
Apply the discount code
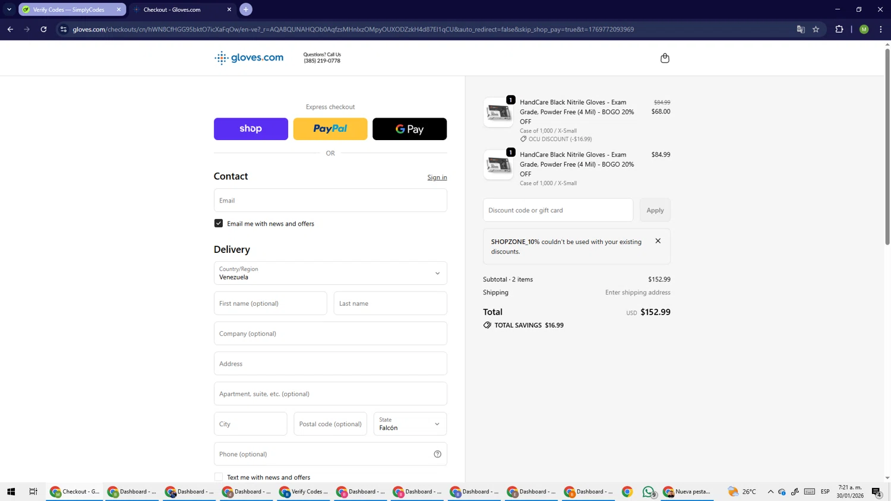(x=655, y=210)
